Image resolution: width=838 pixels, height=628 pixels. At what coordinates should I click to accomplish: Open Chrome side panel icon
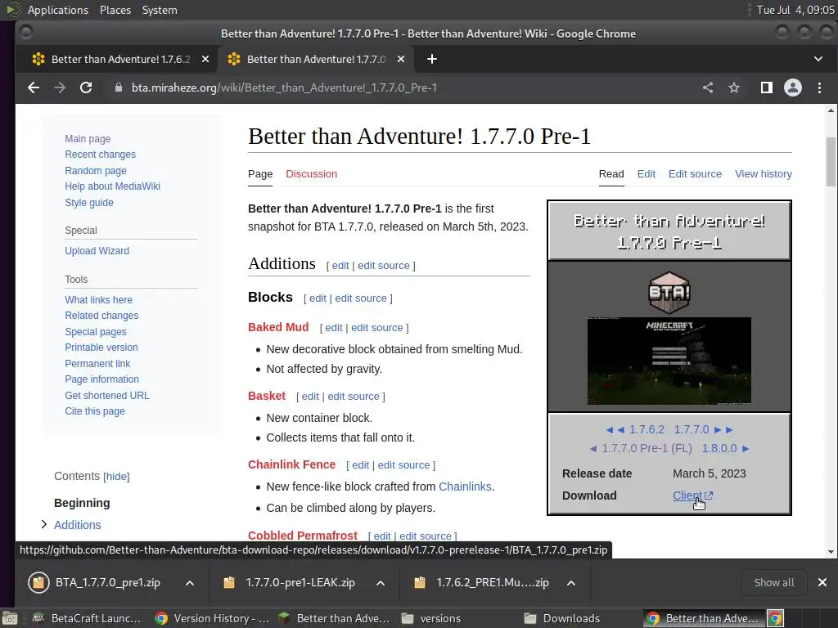pos(766,87)
